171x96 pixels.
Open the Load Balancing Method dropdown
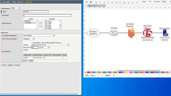point(39,35)
